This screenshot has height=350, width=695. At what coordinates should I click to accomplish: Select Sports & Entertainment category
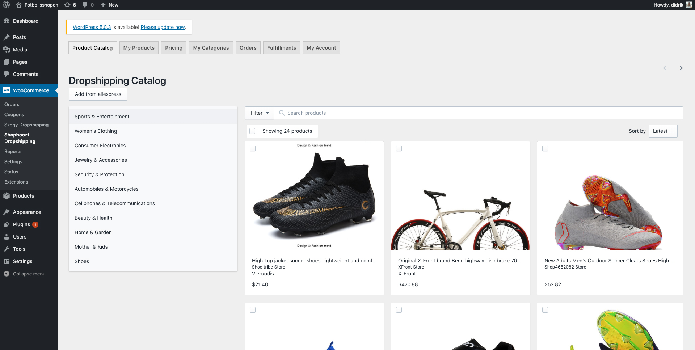point(153,117)
